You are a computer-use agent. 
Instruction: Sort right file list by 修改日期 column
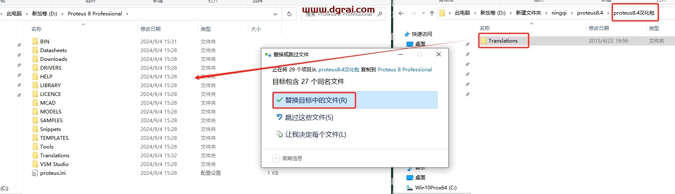click(599, 28)
